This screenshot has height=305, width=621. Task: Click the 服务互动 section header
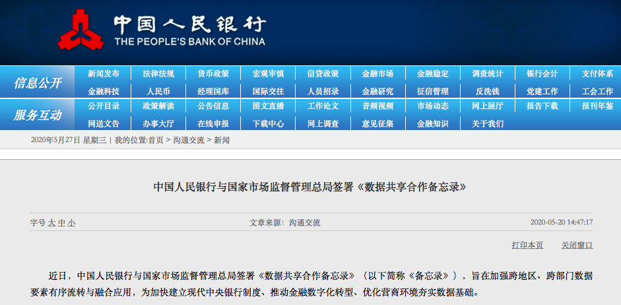[38, 116]
